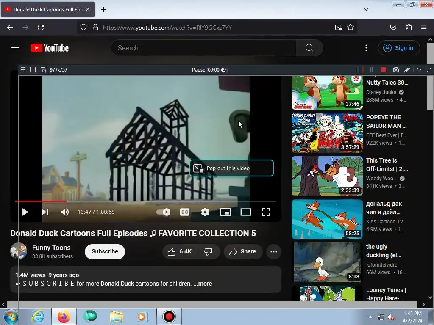This screenshot has width=434, height=325.
Task: Open the Funny Toons channel avatar
Action: pyautogui.click(x=19, y=251)
